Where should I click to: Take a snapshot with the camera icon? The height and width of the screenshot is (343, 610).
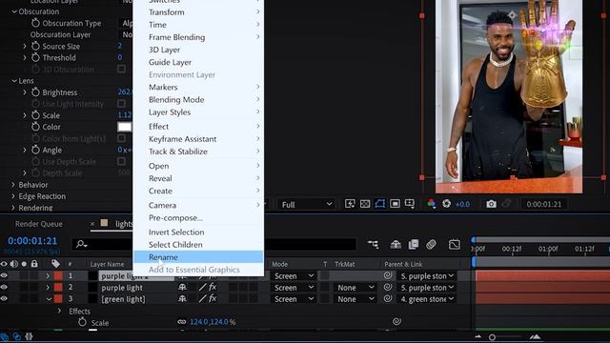click(491, 204)
